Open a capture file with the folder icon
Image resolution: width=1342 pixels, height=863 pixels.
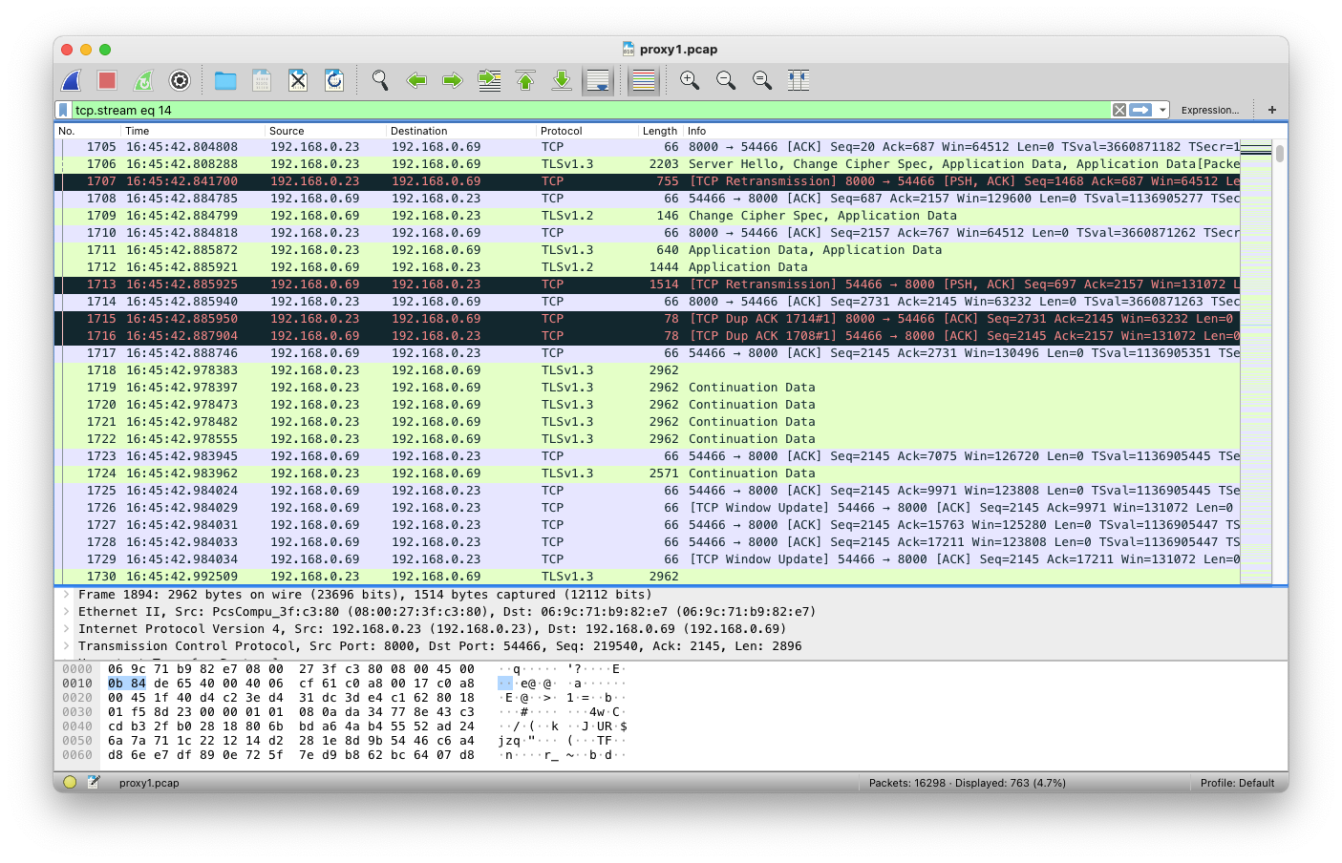coord(225,80)
